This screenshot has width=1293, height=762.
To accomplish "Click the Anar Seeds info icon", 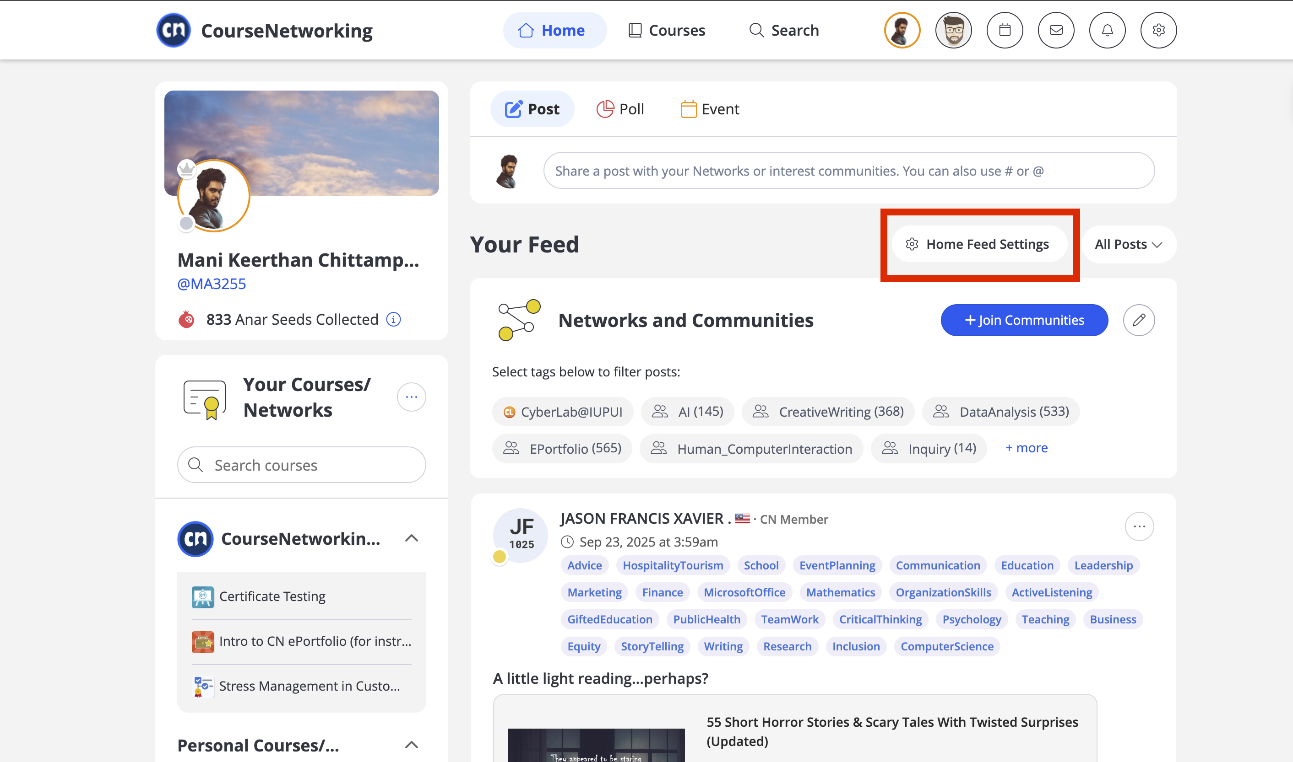I will (x=394, y=319).
